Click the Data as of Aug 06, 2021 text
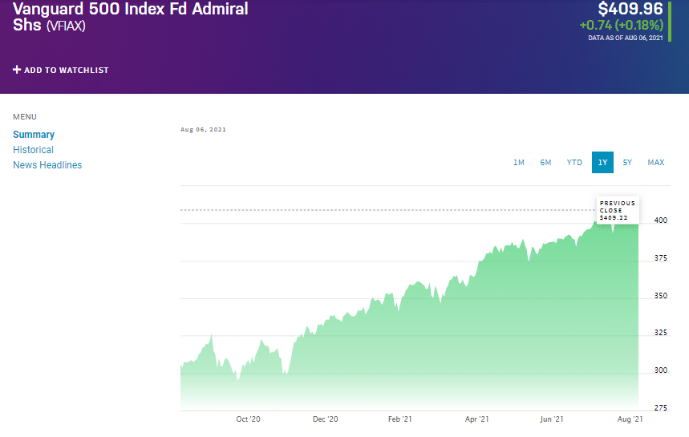689x437 pixels. click(626, 38)
